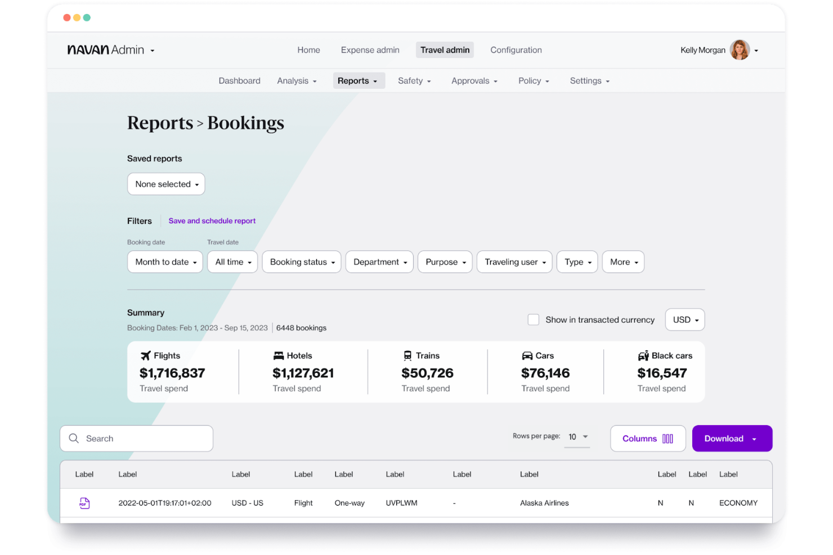The height and width of the screenshot is (555, 833).
Task: Click the magnifying glass in the search bar
Action: tap(74, 438)
